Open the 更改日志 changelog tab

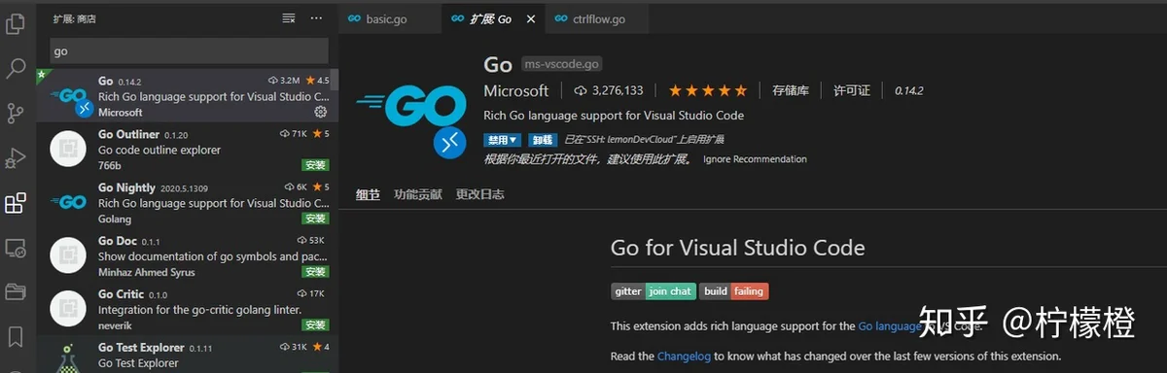[x=480, y=194]
